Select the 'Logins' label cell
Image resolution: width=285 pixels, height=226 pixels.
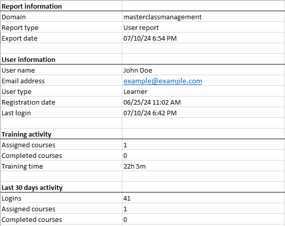click(61, 198)
